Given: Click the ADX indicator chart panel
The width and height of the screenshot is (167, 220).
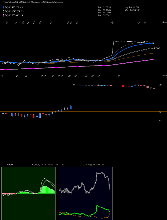Looking at the screenshot, I should click(86, 193).
